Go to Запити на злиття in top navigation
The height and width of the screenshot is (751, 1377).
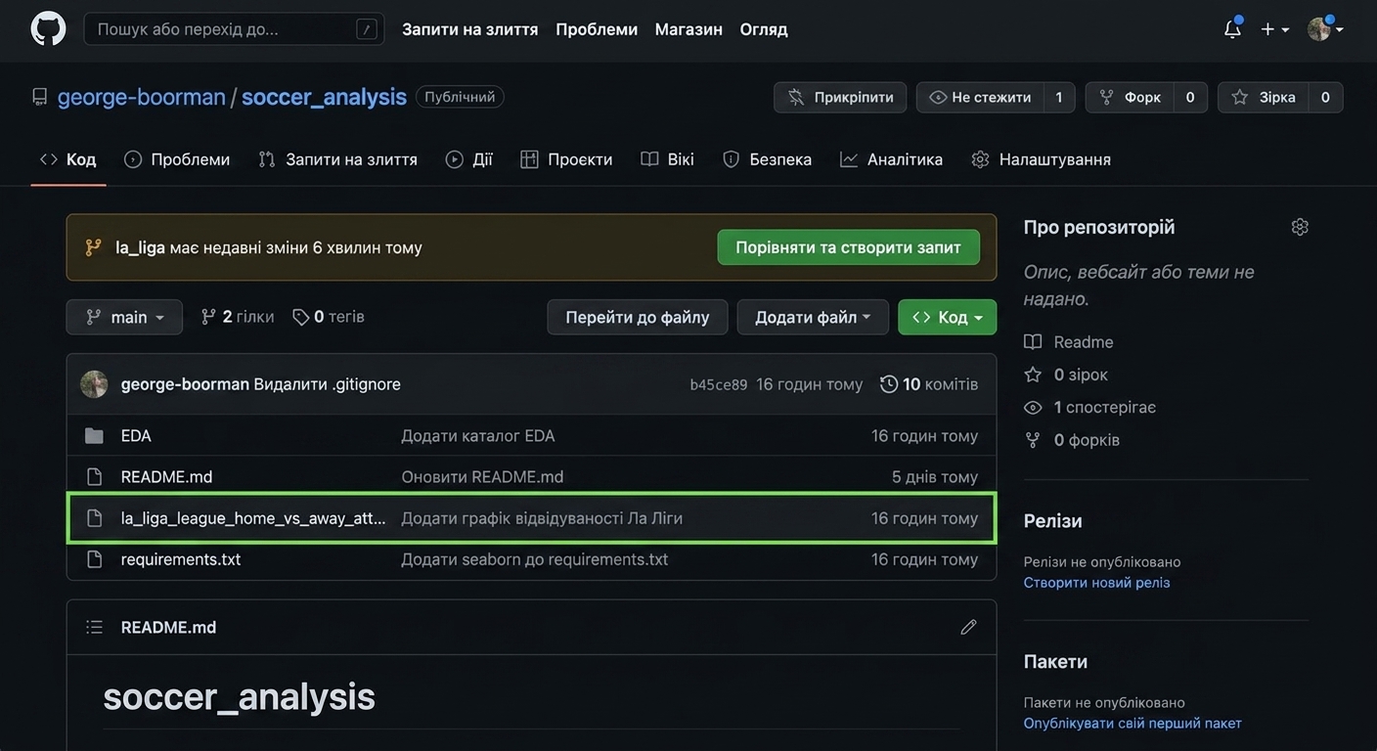coord(470,29)
